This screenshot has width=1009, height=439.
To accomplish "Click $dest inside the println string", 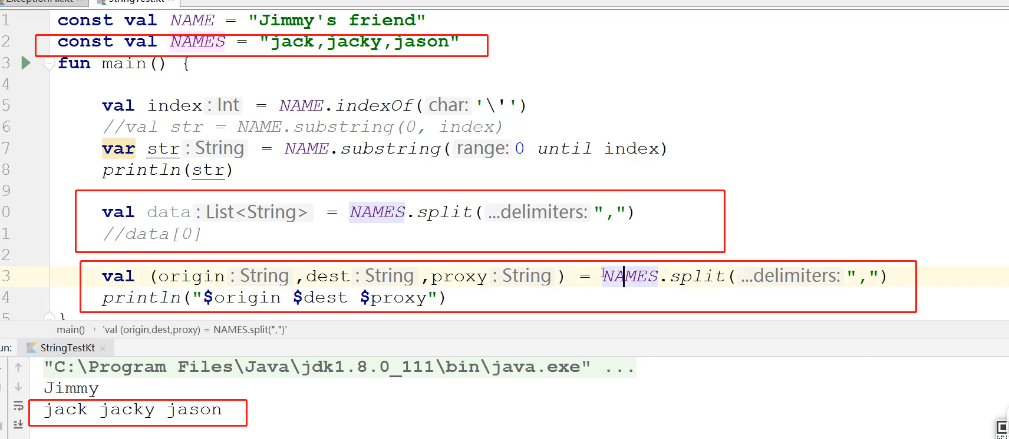I will [x=320, y=298].
